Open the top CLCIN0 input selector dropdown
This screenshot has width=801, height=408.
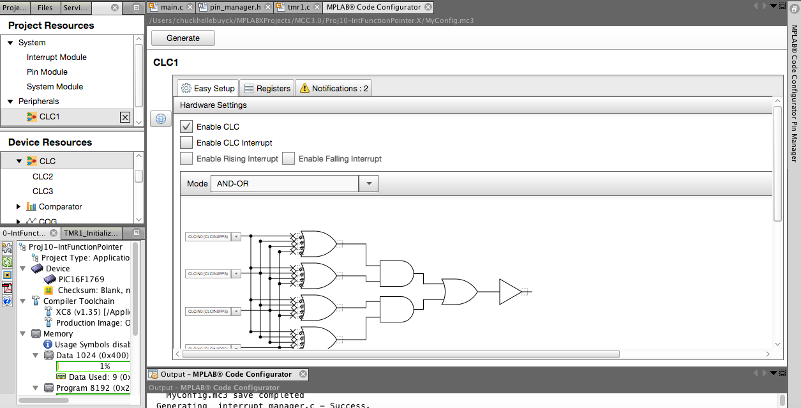(236, 236)
